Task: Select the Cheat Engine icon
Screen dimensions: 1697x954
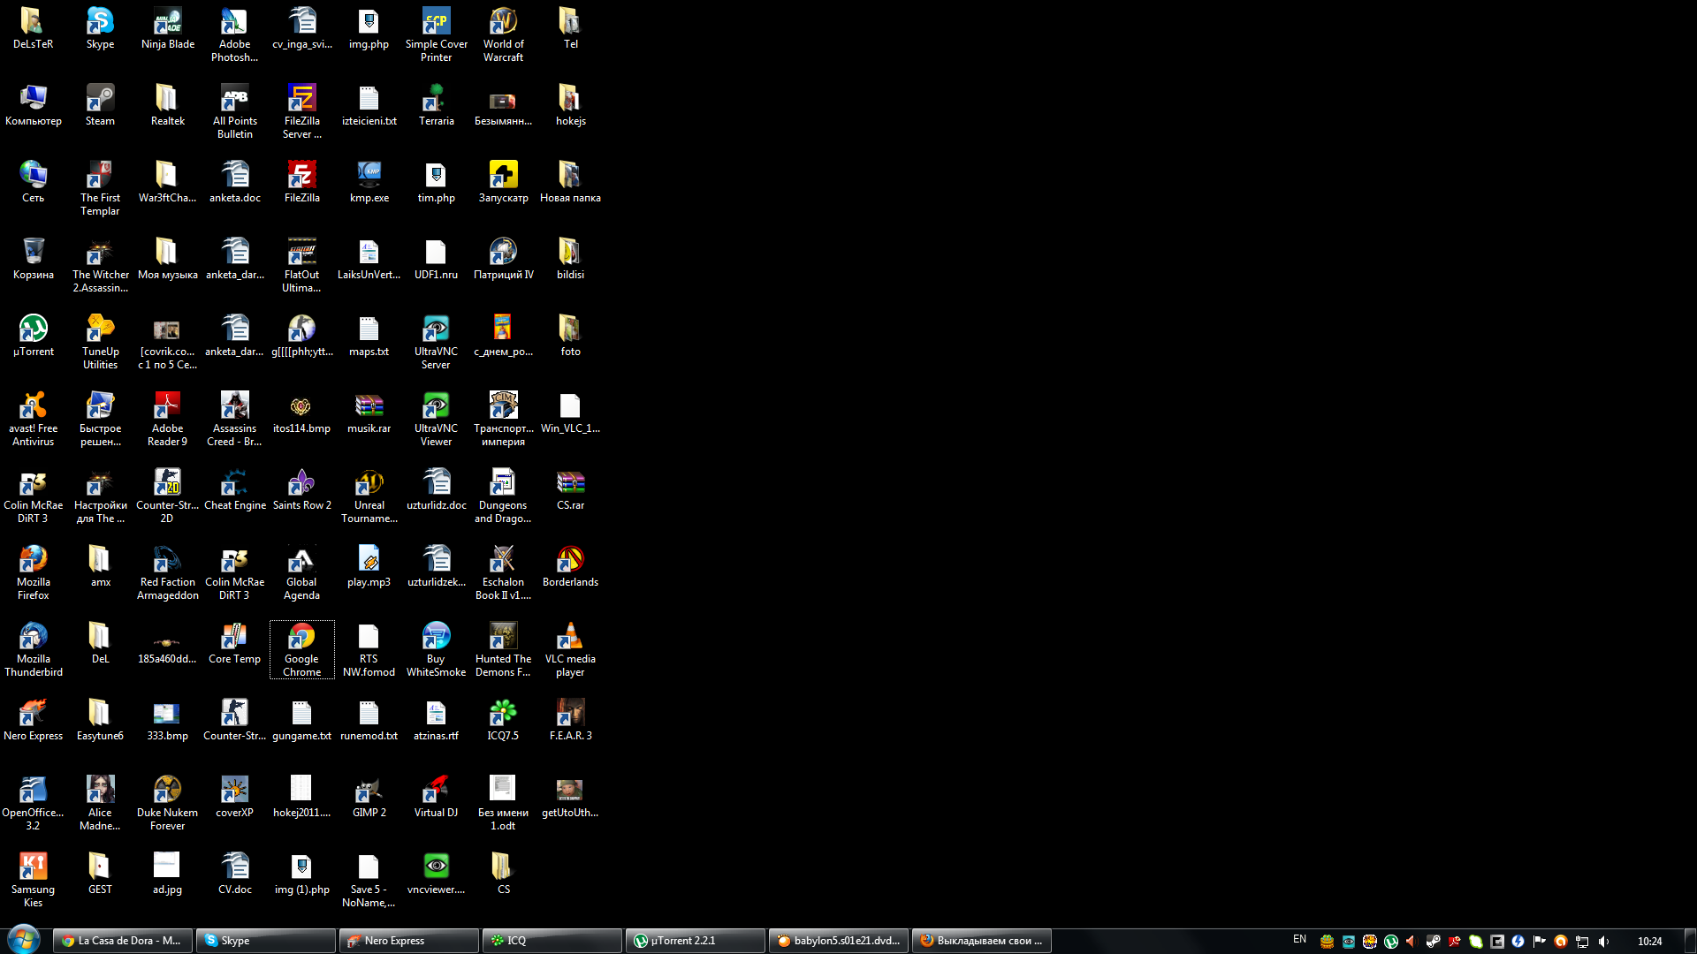Action: [234, 489]
